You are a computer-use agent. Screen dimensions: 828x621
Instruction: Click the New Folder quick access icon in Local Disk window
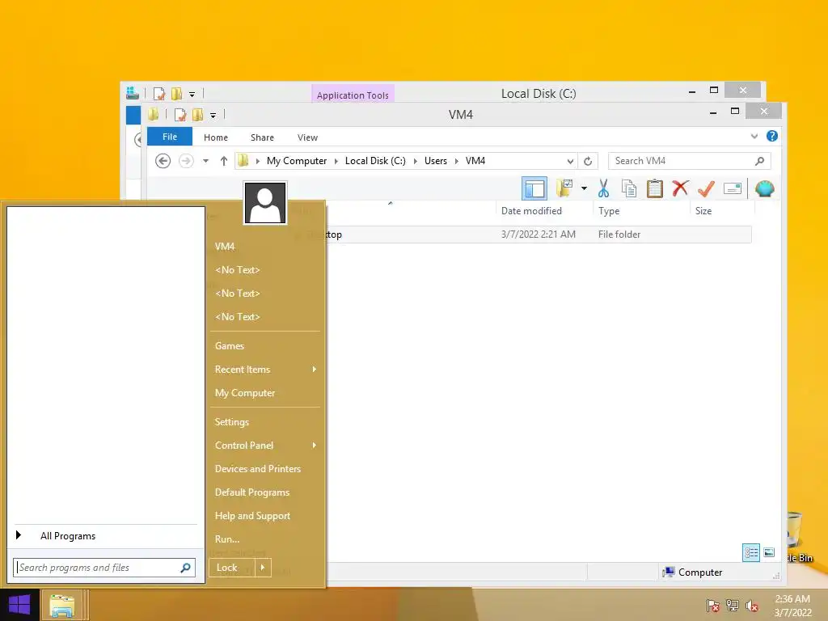click(x=176, y=94)
